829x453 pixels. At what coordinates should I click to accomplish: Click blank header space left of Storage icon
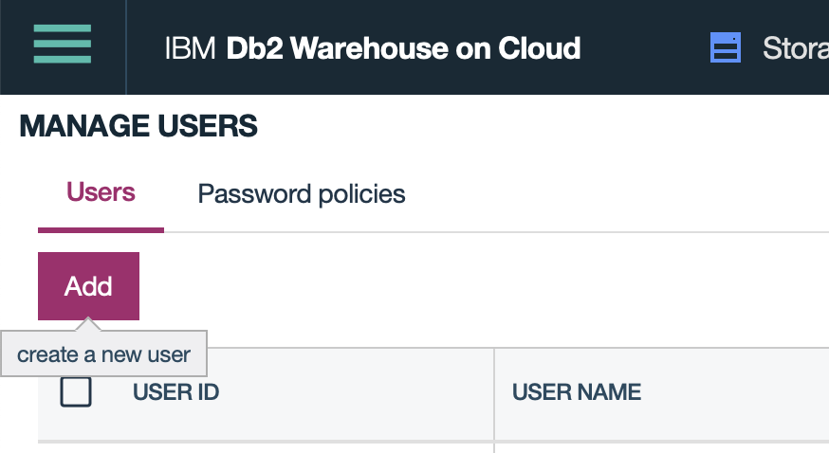click(x=645, y=47)
